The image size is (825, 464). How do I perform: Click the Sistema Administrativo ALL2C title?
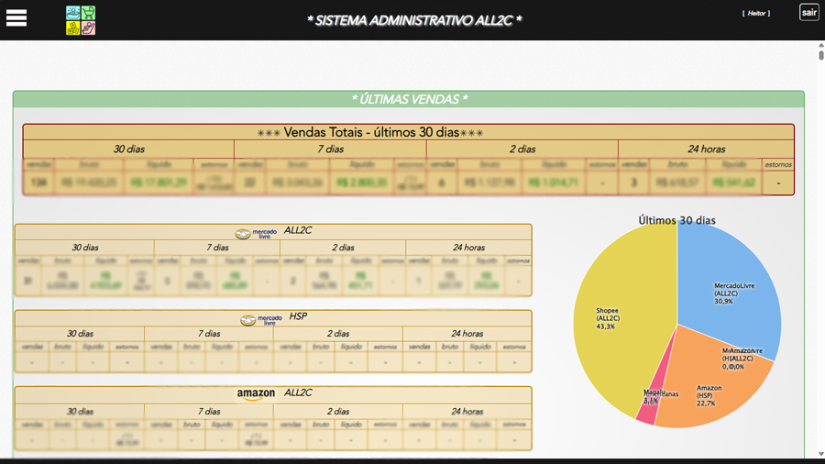(x=414, y=20)
